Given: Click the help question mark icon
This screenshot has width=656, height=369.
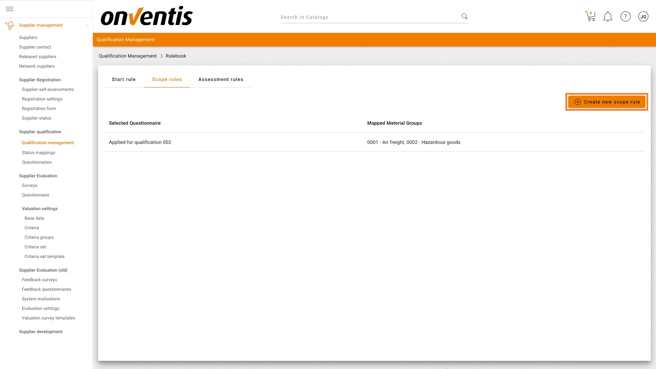Looking at the screenshot, I should 625,16.
